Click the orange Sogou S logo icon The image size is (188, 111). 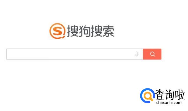(x=57, y=31)
